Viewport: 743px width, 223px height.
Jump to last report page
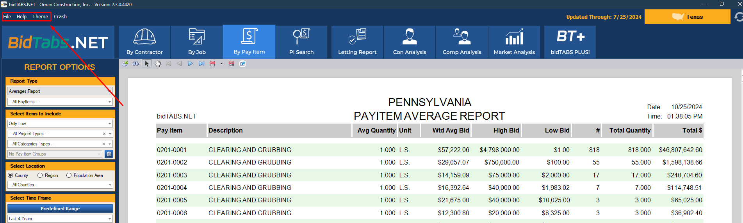pos(201,64)
